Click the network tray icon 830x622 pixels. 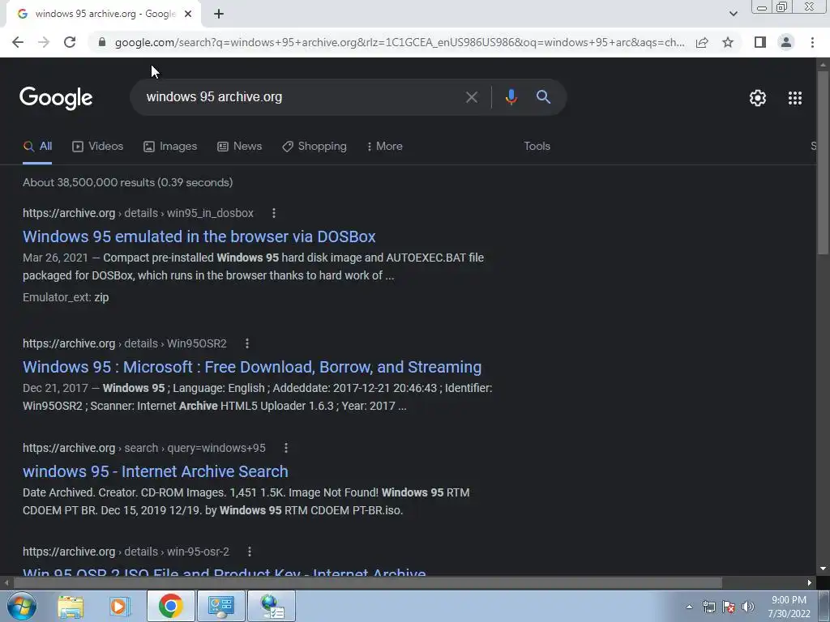click(x=708, y=607)
